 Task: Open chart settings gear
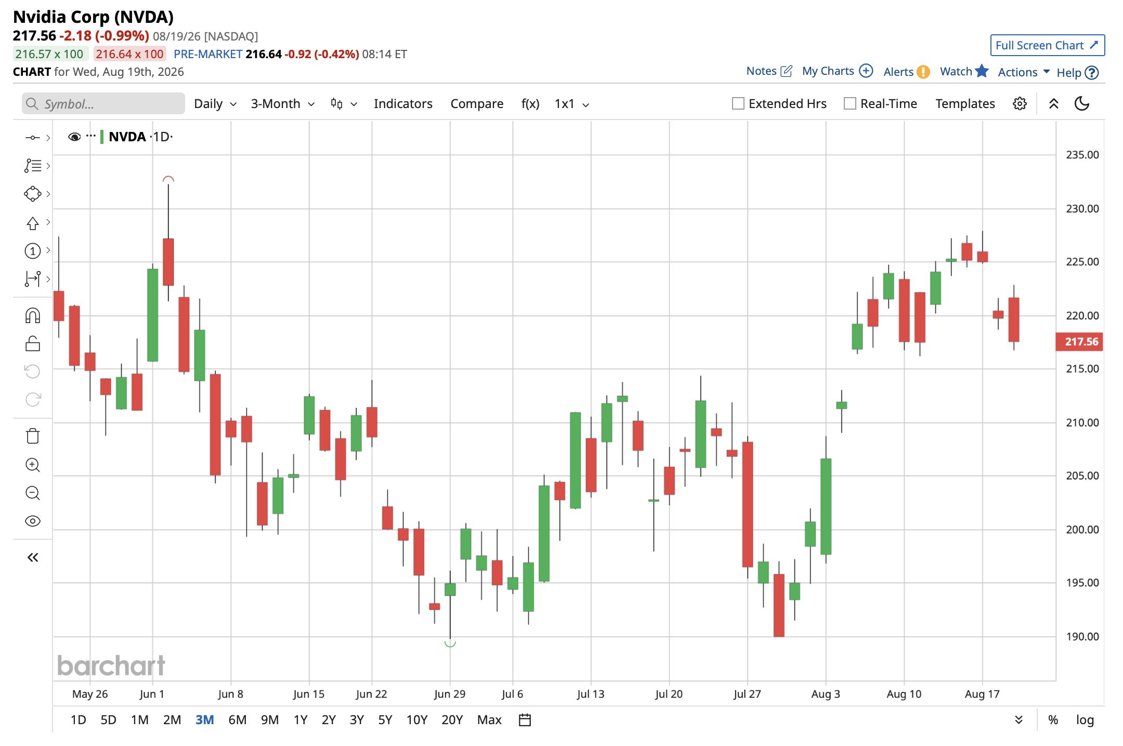coord(1020,104)
